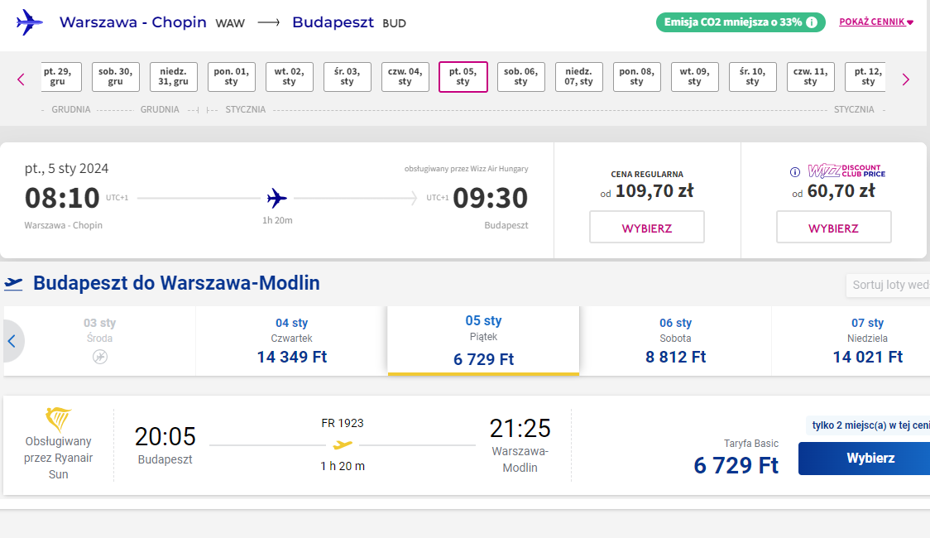This screenshot has width=930, height=538.
Task: Select date śr. 10, sty
Action: pos(753,77)
